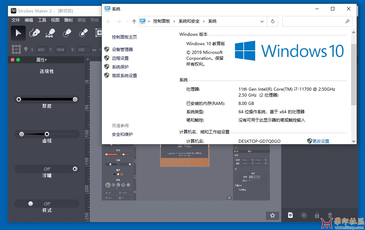Pick the dashed-circle pencil tool
The height and width of the screenshot is (230, 365).
(x=67, y=33)
